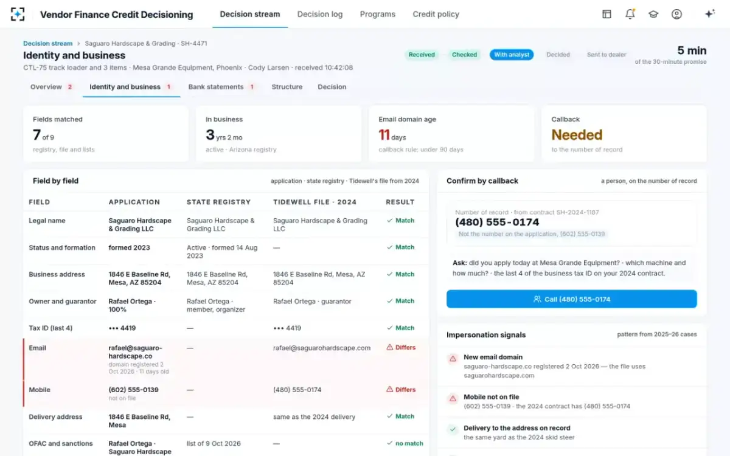Viewport: 730px width, 456px height.
Task: Click the Mobile not on file warning icon
Action: (x=453, y=399)
